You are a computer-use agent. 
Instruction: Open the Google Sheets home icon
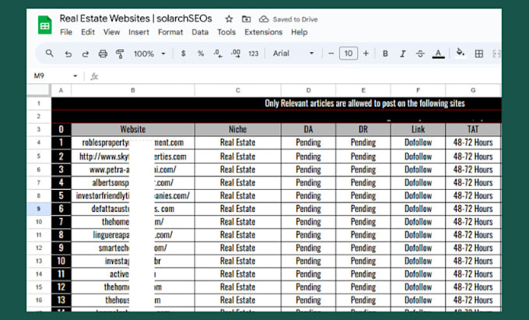44,25
